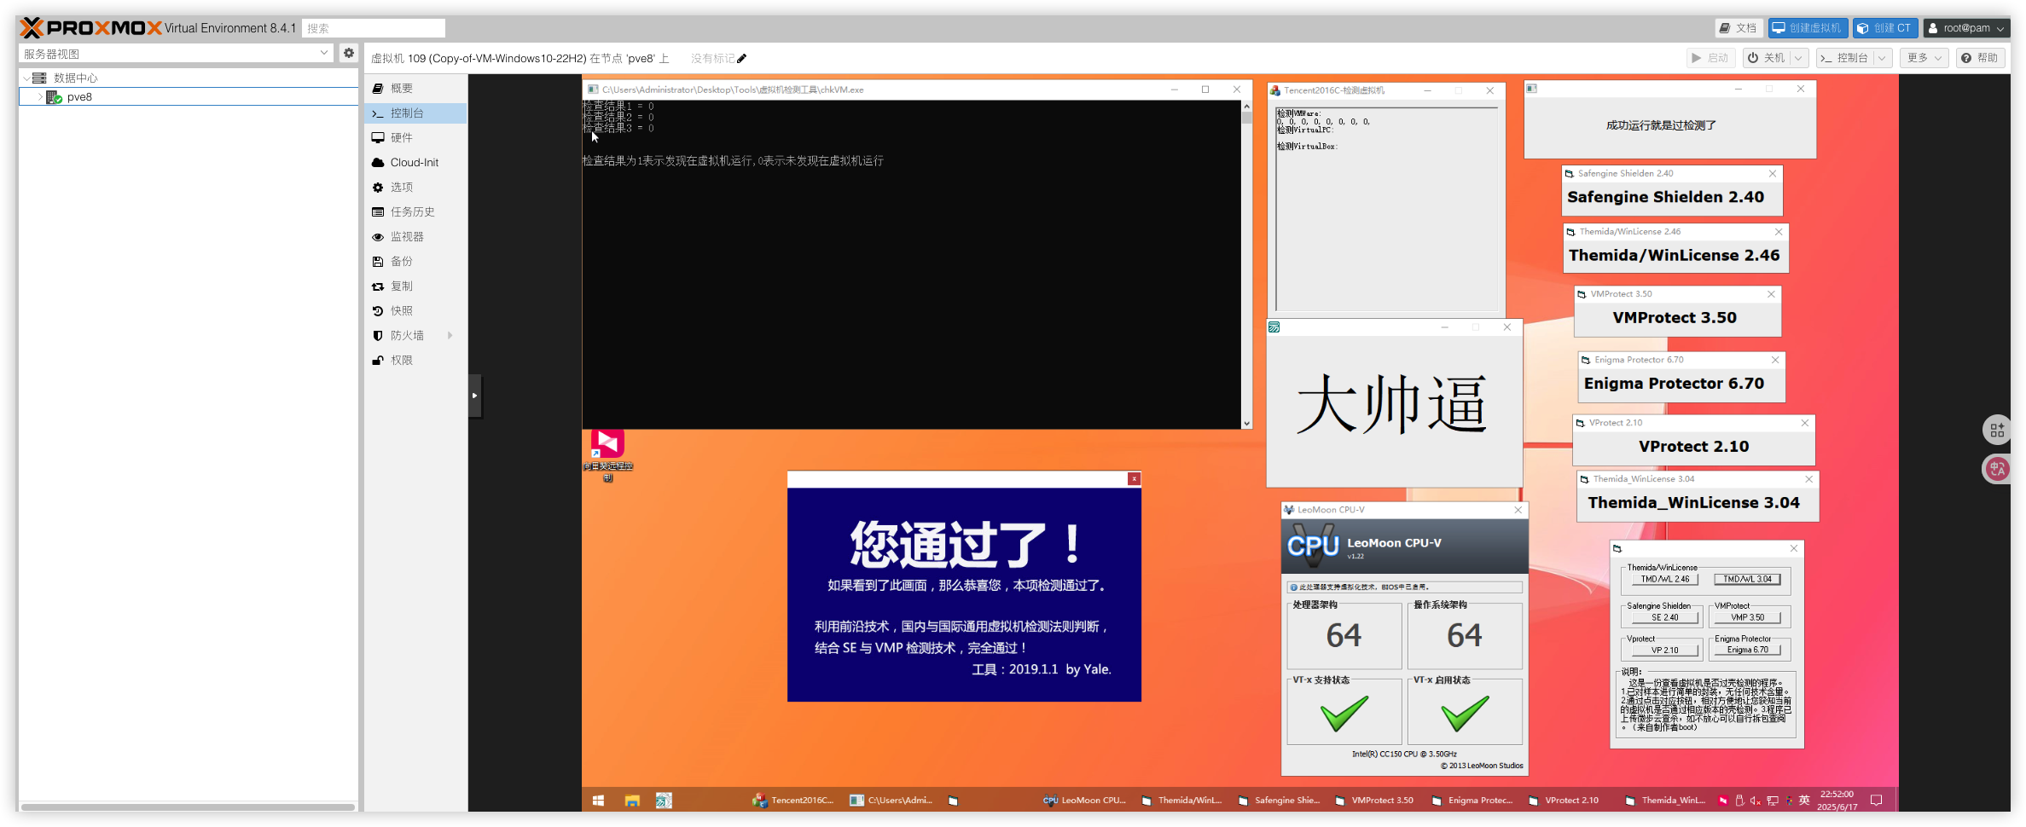Click the TMD/WL 3.04 button
The width and height of the screenshot is (2026, 827).
1747,579
